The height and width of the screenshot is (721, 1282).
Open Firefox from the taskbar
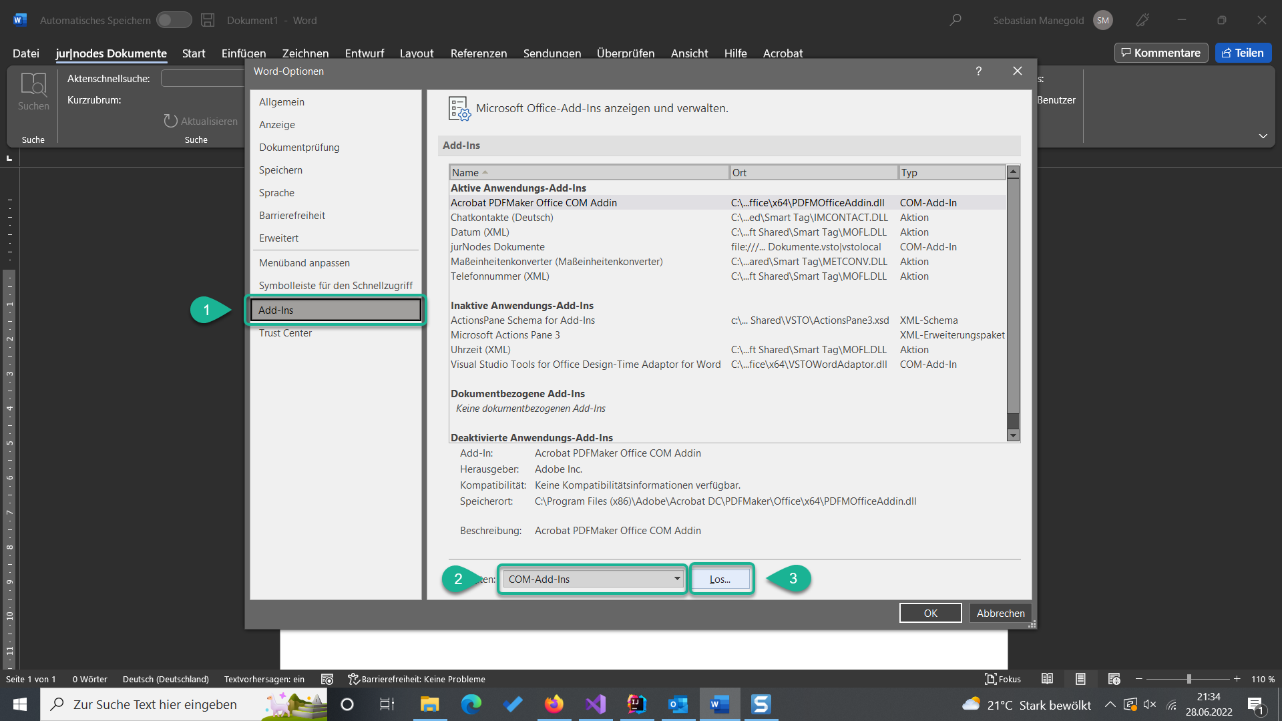tap(554, 704)
